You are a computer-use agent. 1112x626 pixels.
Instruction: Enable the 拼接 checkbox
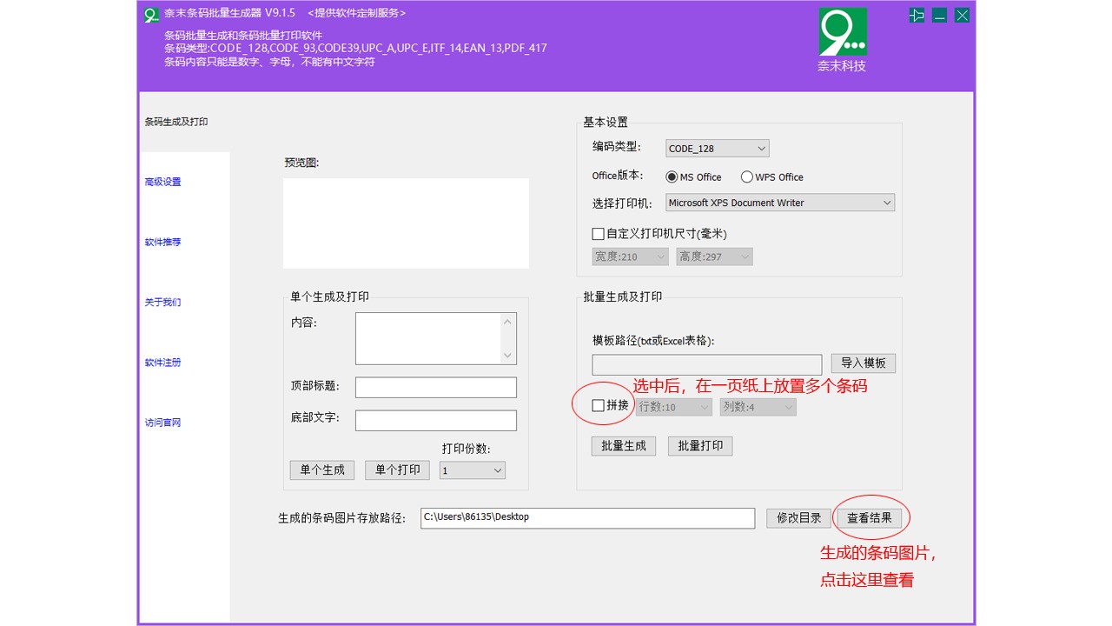coord(598,405)
